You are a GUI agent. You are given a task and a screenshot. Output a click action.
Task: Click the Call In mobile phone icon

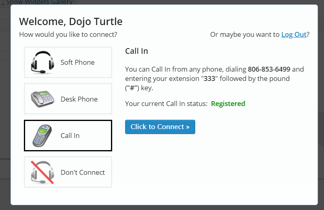tap(42, 136)
